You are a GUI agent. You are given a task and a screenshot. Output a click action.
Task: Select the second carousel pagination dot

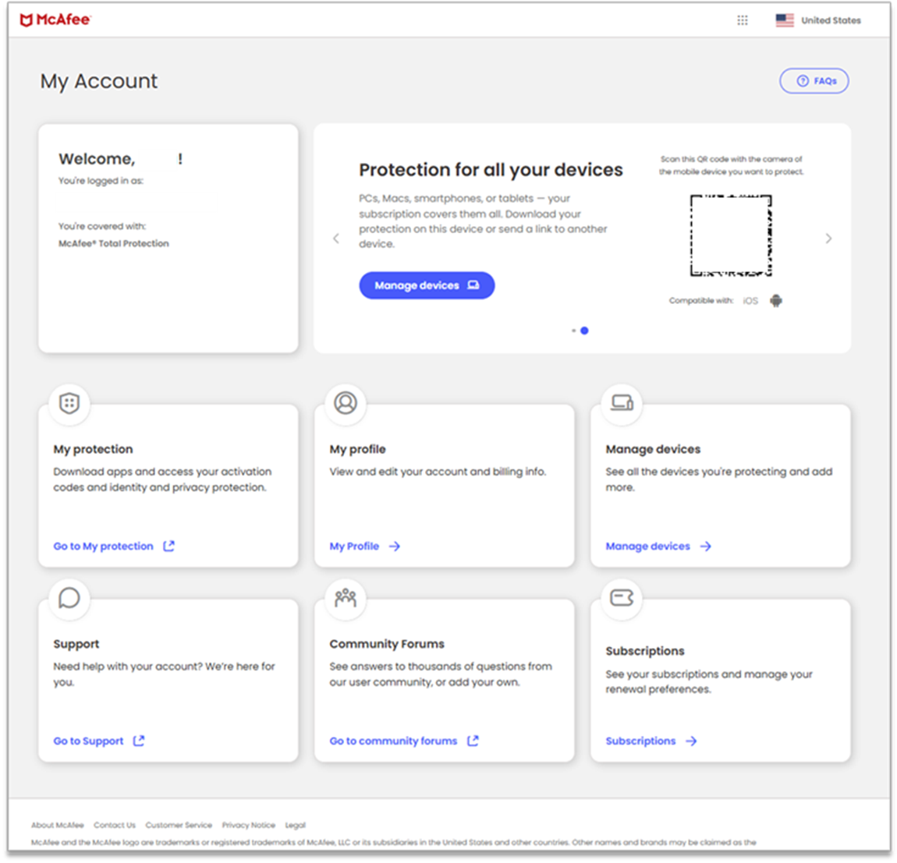[585, 331]
